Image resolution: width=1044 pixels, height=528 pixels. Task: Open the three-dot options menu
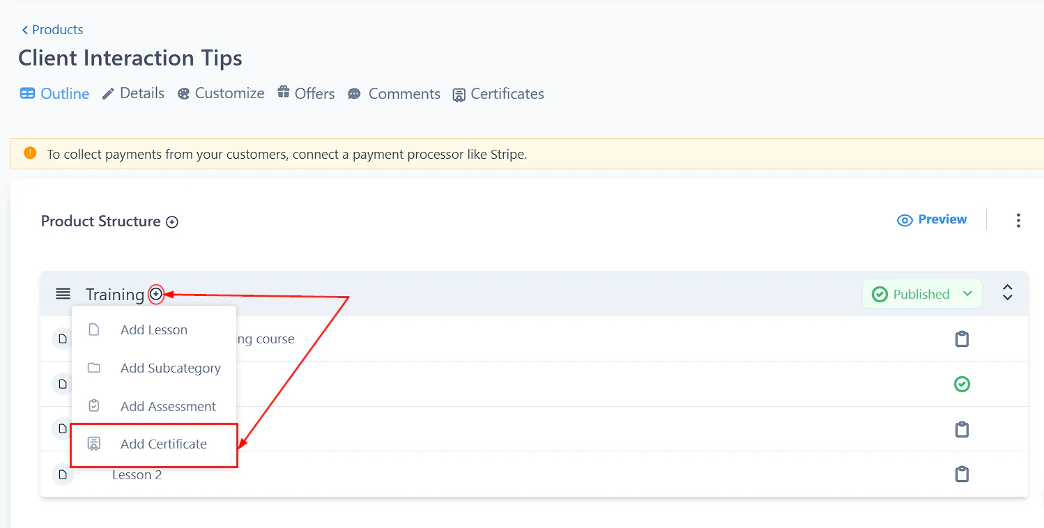tap(1018, 221)
